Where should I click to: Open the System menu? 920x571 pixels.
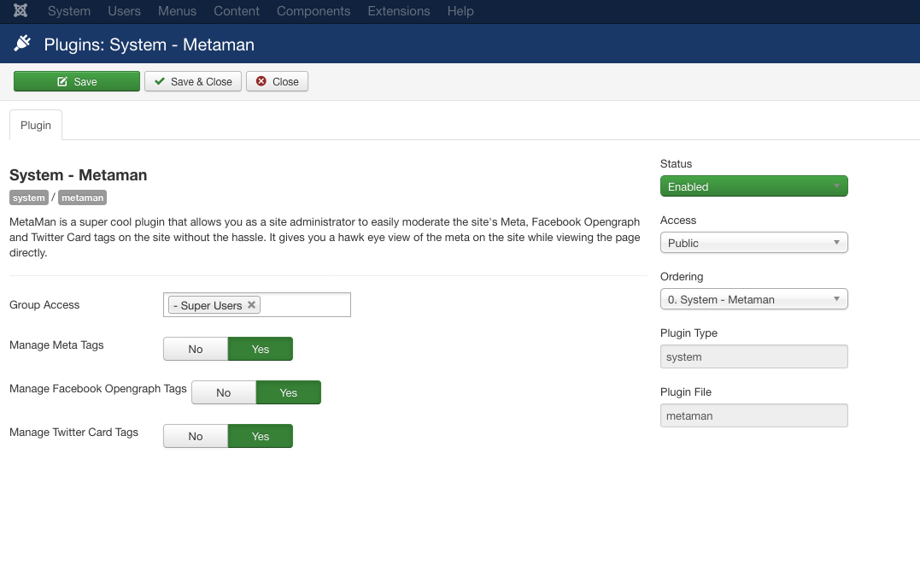pyautogui.click(x=69, y=10)
